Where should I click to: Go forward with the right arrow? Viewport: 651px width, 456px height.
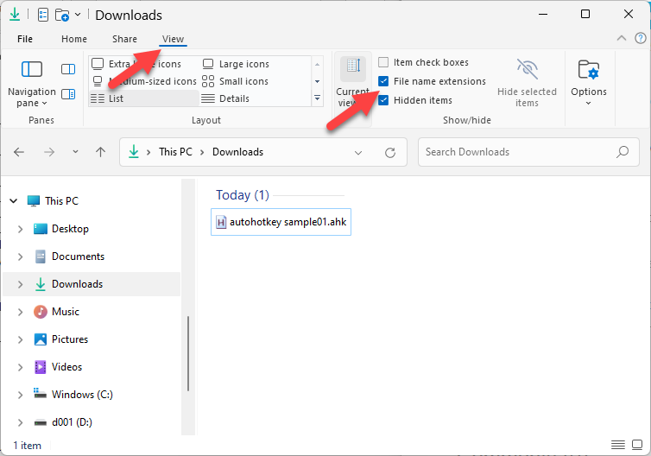(x=49, y=152)
